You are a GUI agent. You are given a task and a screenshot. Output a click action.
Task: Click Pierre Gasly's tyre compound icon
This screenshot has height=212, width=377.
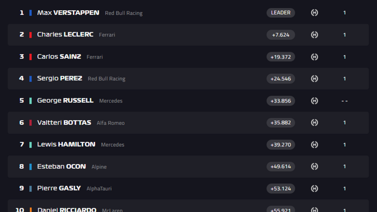click(314, 188)
